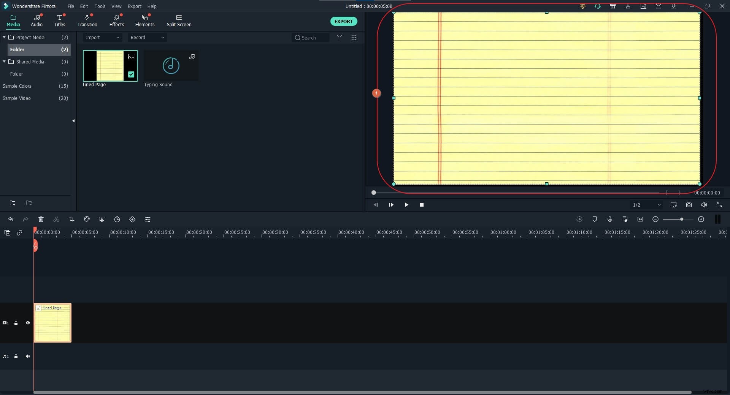Screen dimensions: 730x395
Task: Open the speed adjustment clock icon
Action: [x=117, y=220]
